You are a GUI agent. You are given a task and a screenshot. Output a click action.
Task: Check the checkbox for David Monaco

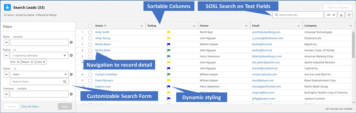point(90,81)
